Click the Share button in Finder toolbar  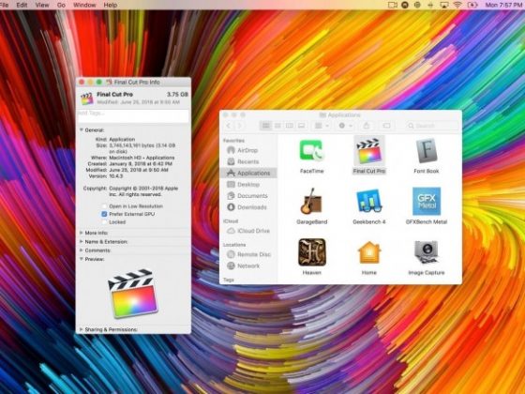pos(367,126)
